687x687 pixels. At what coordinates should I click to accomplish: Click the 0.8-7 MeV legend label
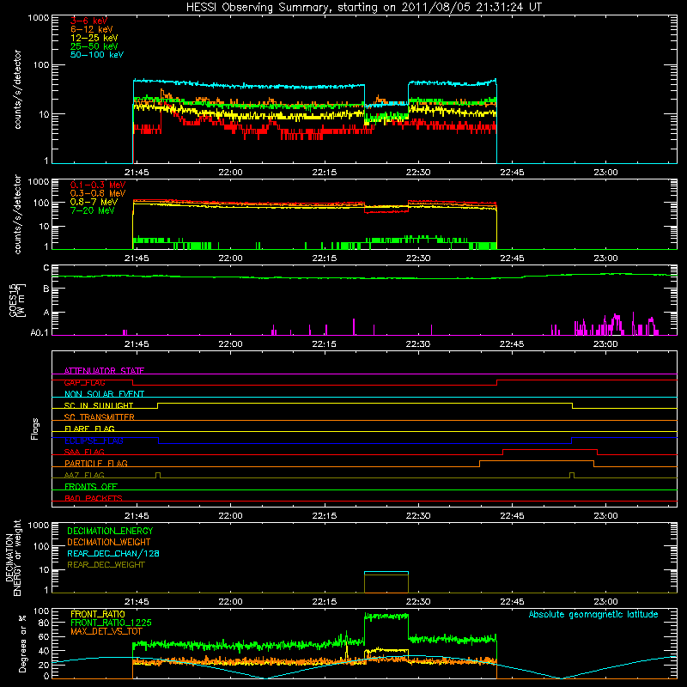coord(94,202)
